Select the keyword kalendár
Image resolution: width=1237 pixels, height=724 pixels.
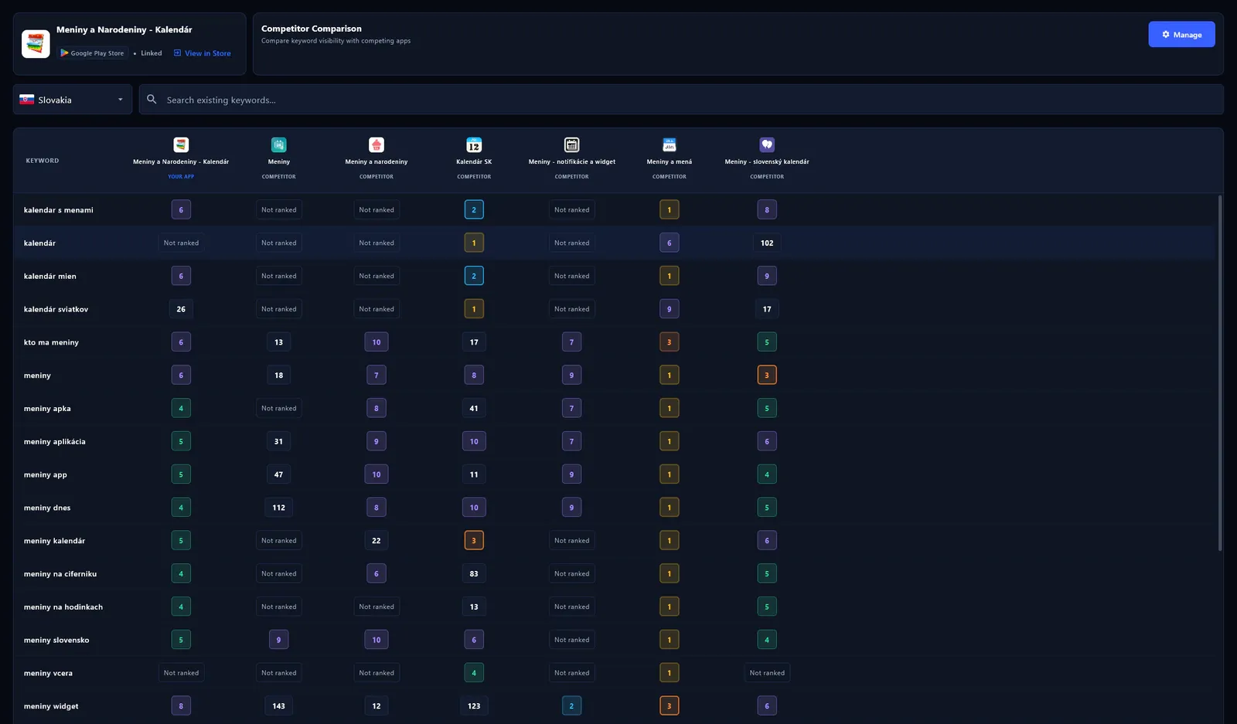coord(39,243)
